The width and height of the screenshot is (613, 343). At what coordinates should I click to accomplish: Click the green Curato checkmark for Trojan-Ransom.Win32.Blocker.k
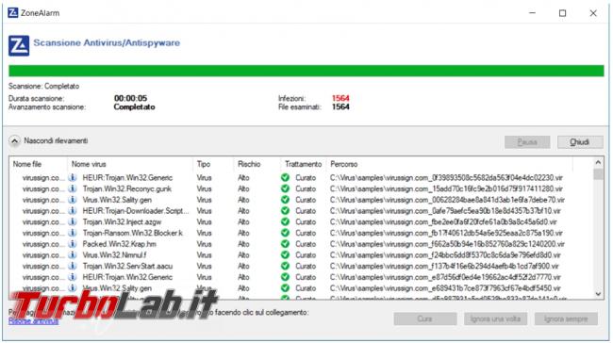(286, 233)
